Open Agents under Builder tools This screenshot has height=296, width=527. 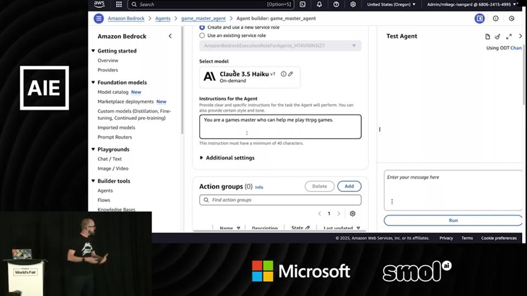pyautogui.click(x=105, y=190)
